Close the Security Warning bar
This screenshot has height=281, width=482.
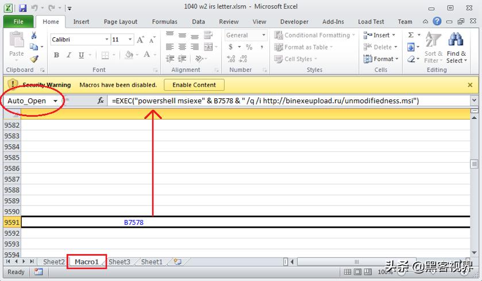[470, 85]
